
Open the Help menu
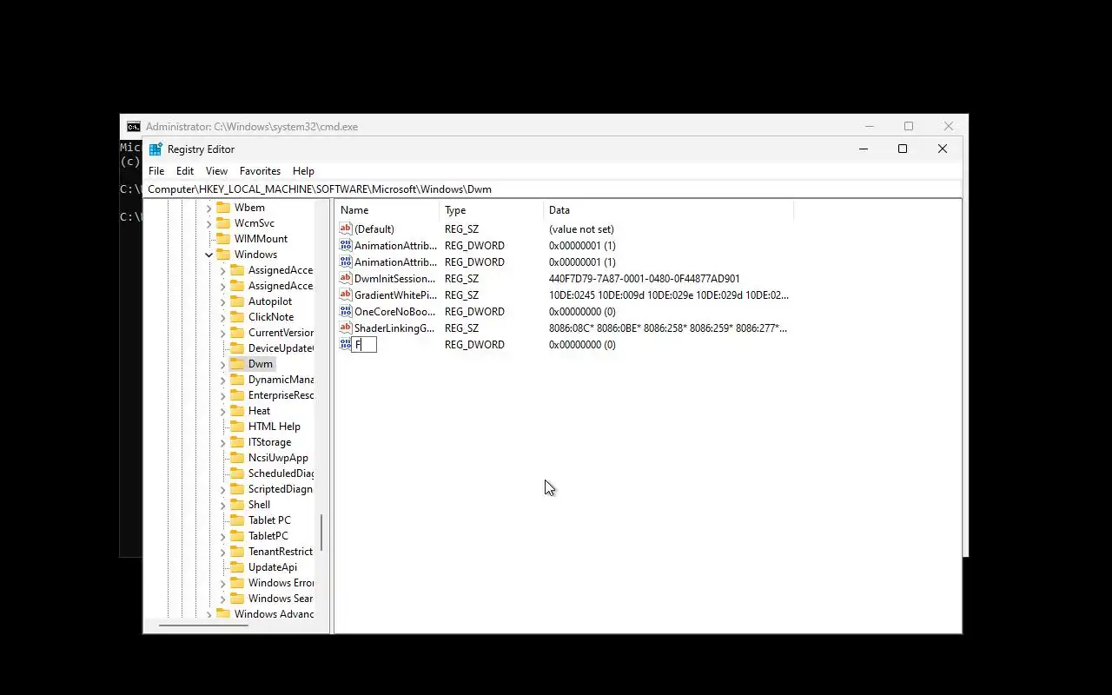coord(303,171)
